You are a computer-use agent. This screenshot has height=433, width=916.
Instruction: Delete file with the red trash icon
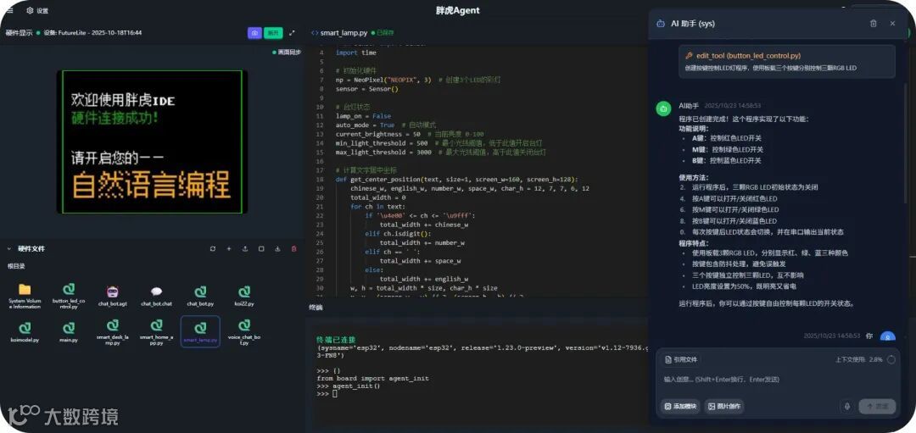click(x=293, y=248)
